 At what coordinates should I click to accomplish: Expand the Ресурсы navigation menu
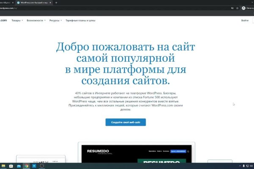tap(55, 20)
